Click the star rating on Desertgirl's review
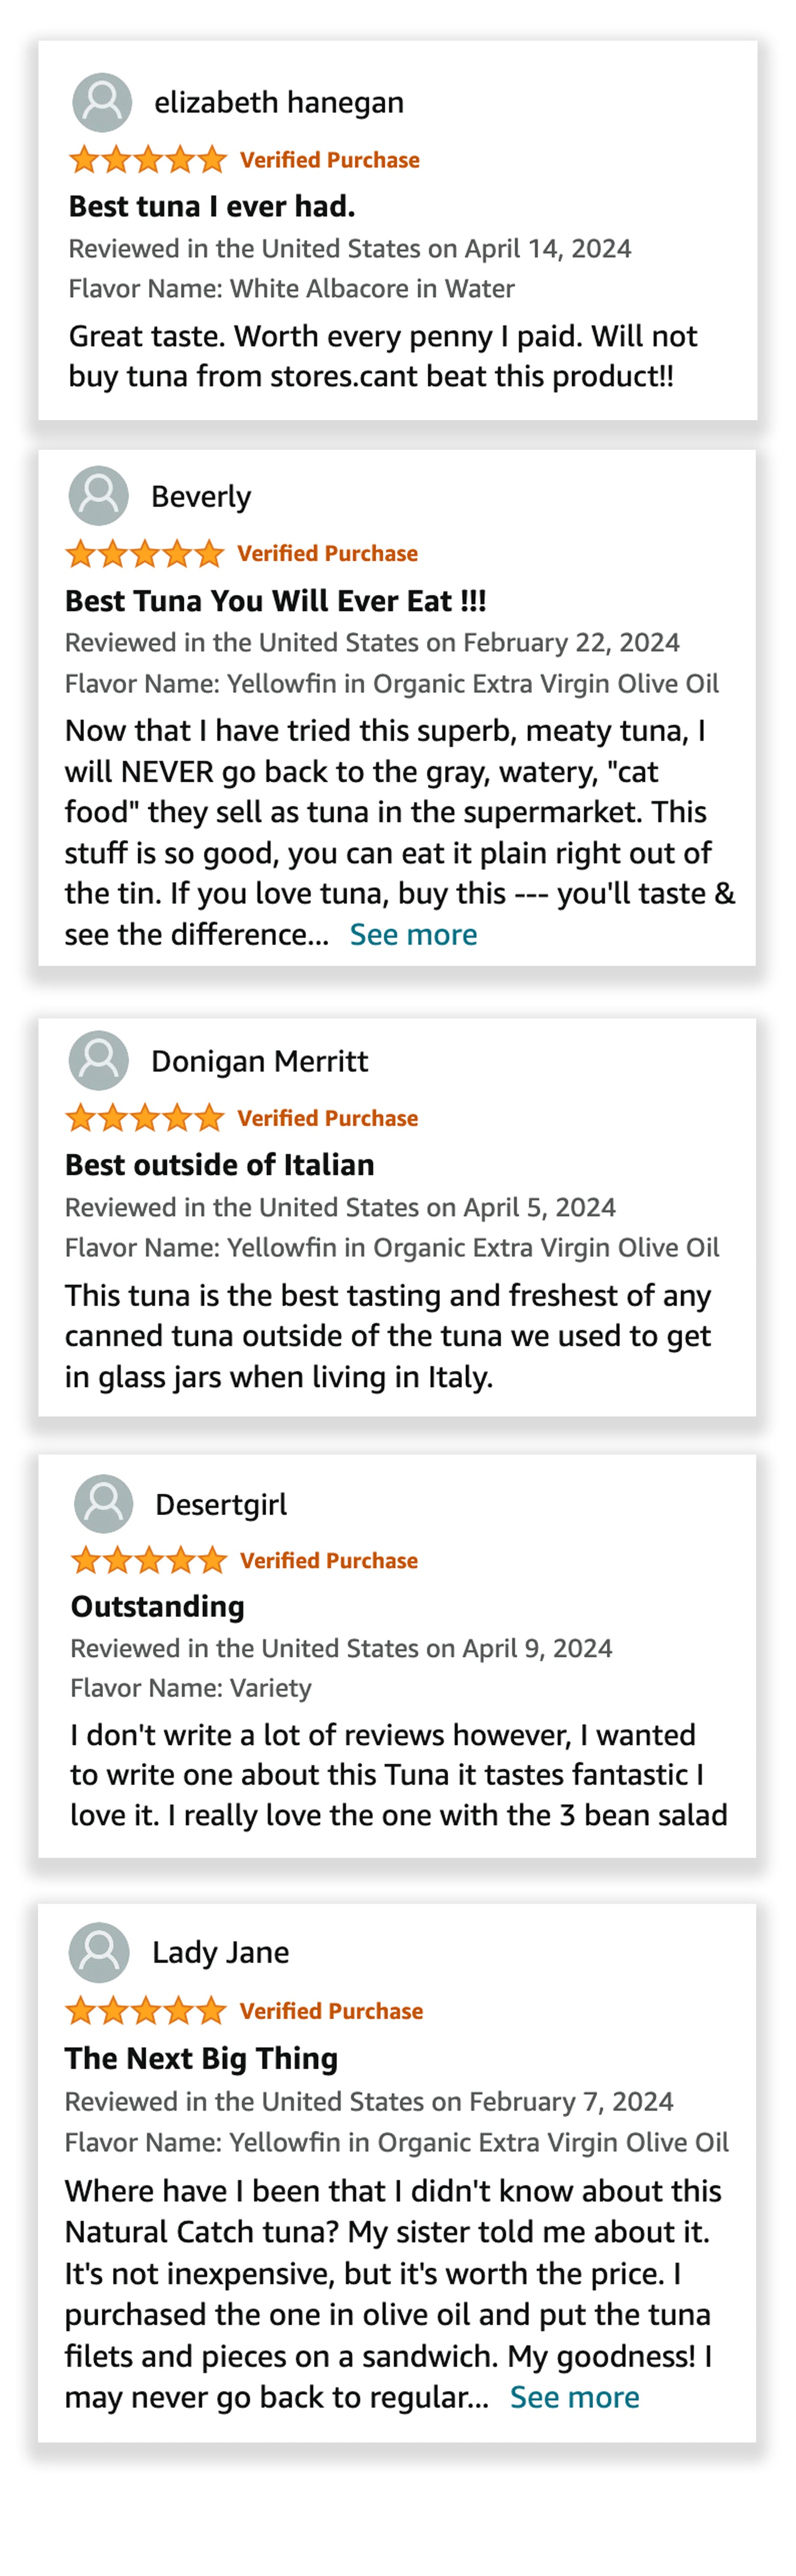The image size is (796, 2576). coord(149,1560)
